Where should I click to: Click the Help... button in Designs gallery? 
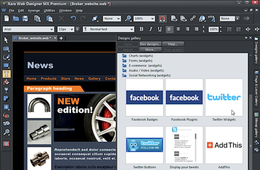(x=173, y=44)
